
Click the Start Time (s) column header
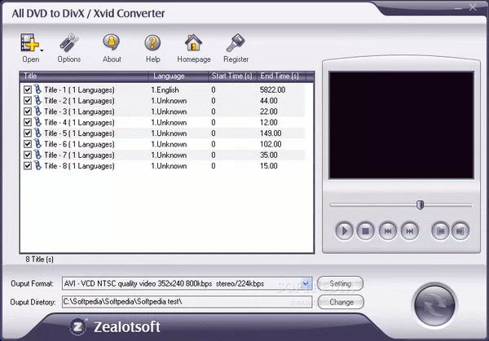232,76
